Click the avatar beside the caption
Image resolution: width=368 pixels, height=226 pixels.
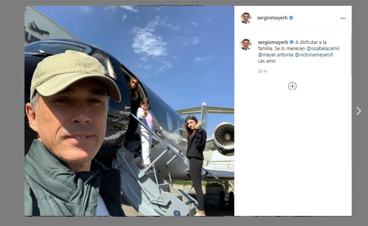click(x=246, y=44)
